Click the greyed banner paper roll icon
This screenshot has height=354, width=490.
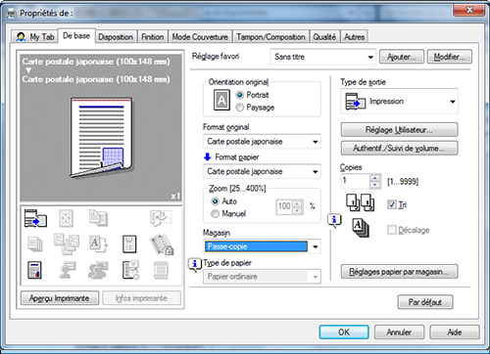(161, 270)
